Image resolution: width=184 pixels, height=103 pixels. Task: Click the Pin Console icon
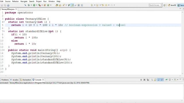(166, 80)
